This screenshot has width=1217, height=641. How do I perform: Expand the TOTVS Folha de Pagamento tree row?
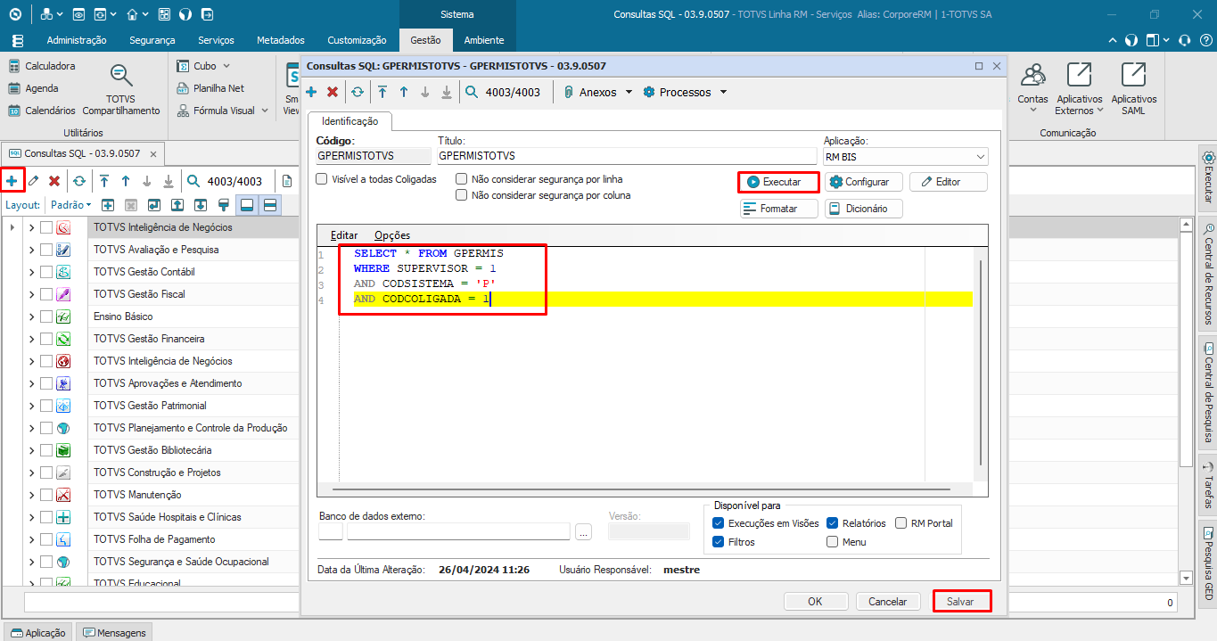point(32,539)
